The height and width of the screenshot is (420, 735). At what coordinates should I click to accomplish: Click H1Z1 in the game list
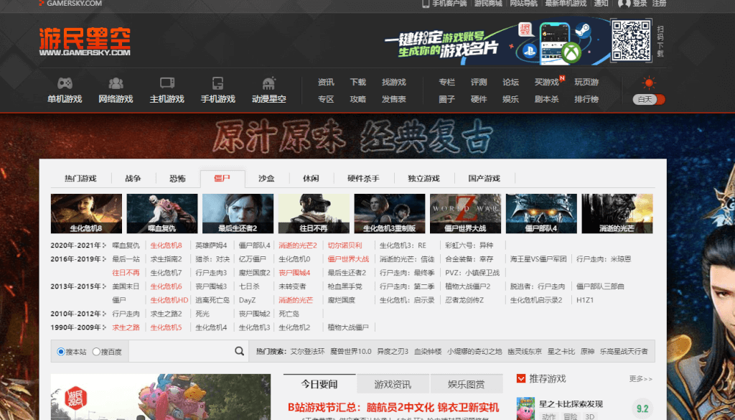tap(584, 300)
